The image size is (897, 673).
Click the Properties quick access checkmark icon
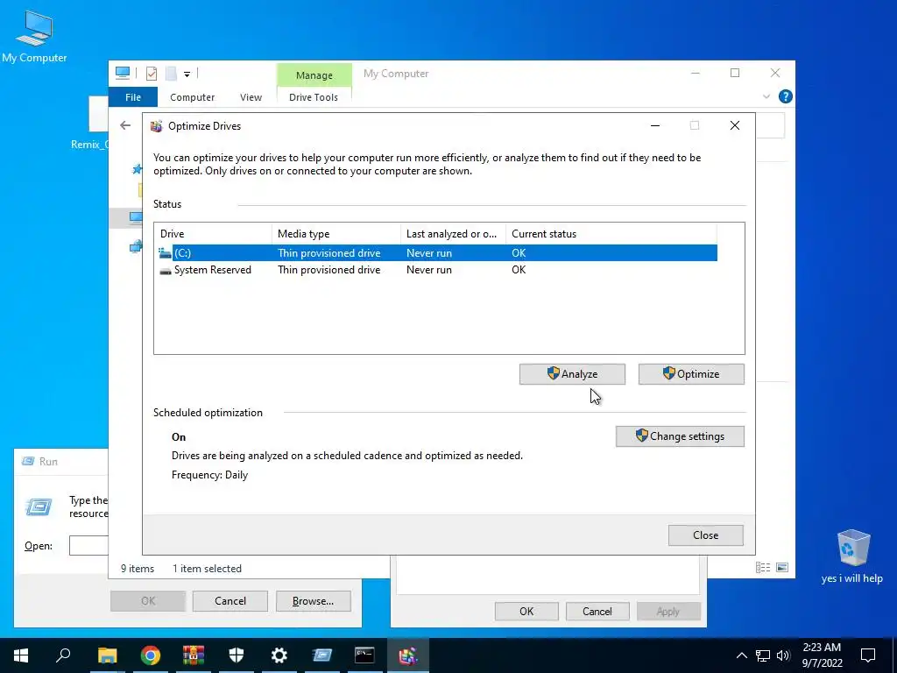(x=151, y=74)
